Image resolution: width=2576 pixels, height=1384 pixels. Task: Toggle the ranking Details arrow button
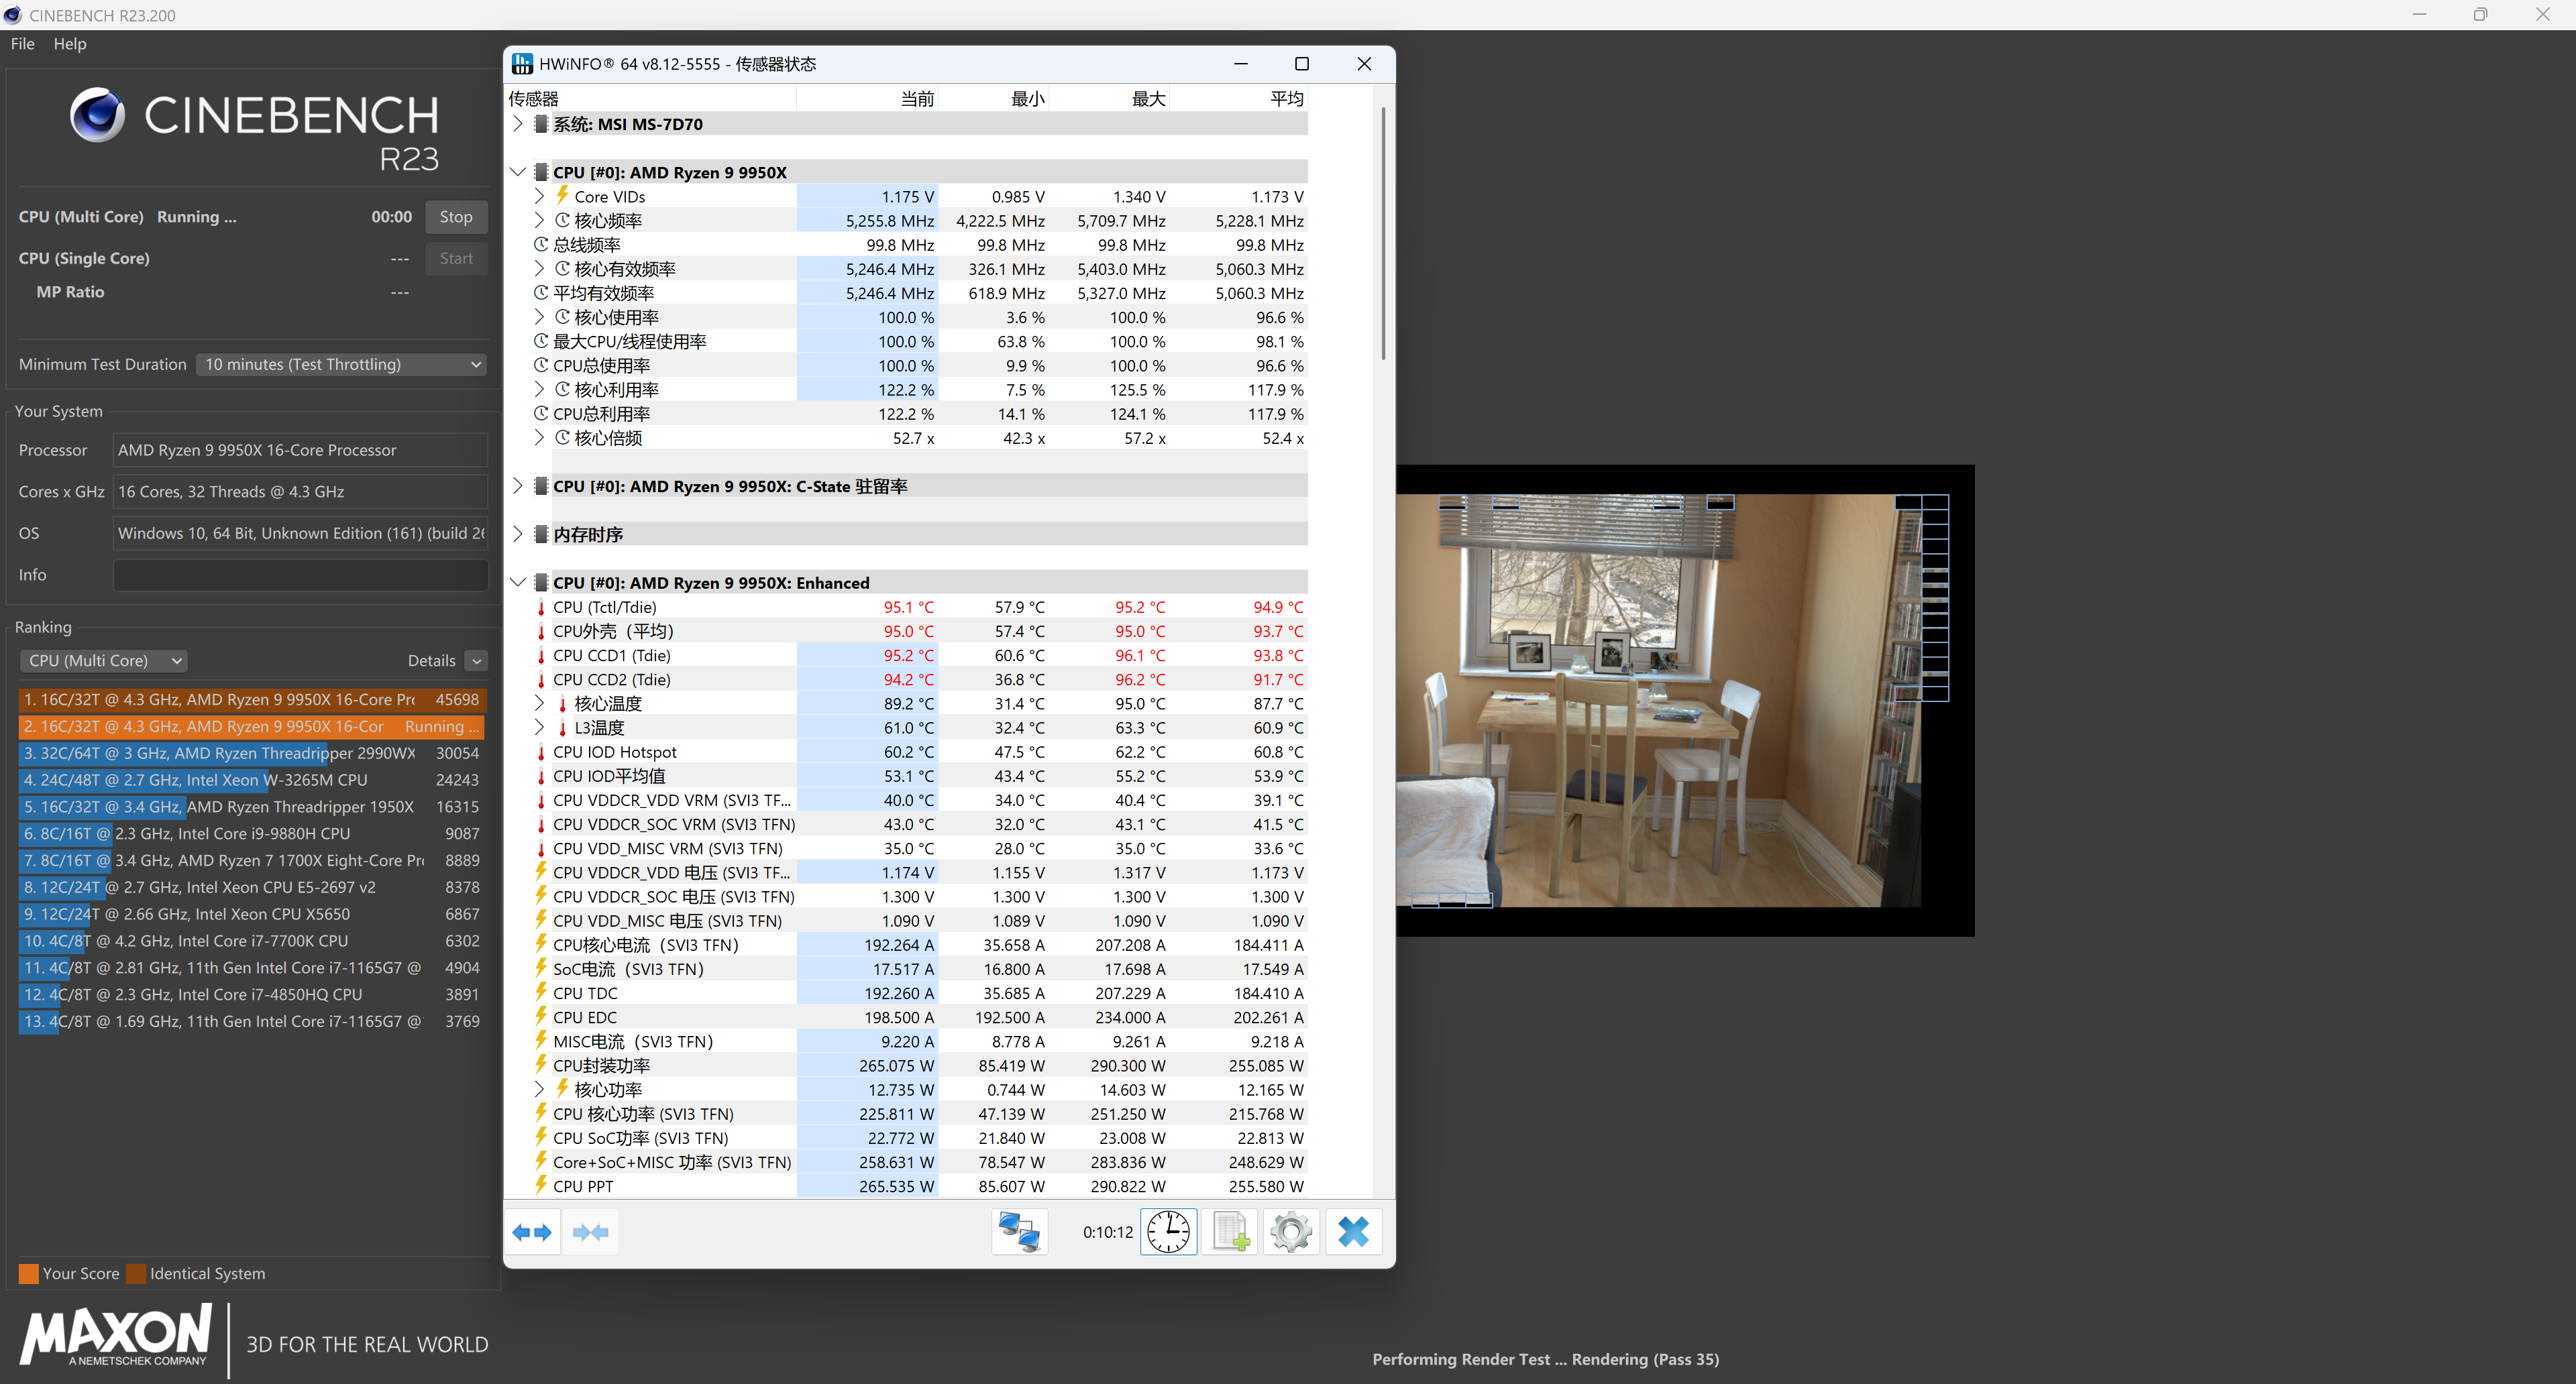[477, 660]
